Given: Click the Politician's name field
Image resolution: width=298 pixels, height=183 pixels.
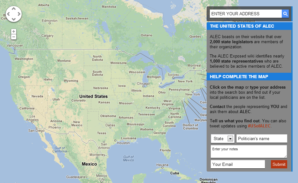Looking at the screenshot, I should (261, 139).
